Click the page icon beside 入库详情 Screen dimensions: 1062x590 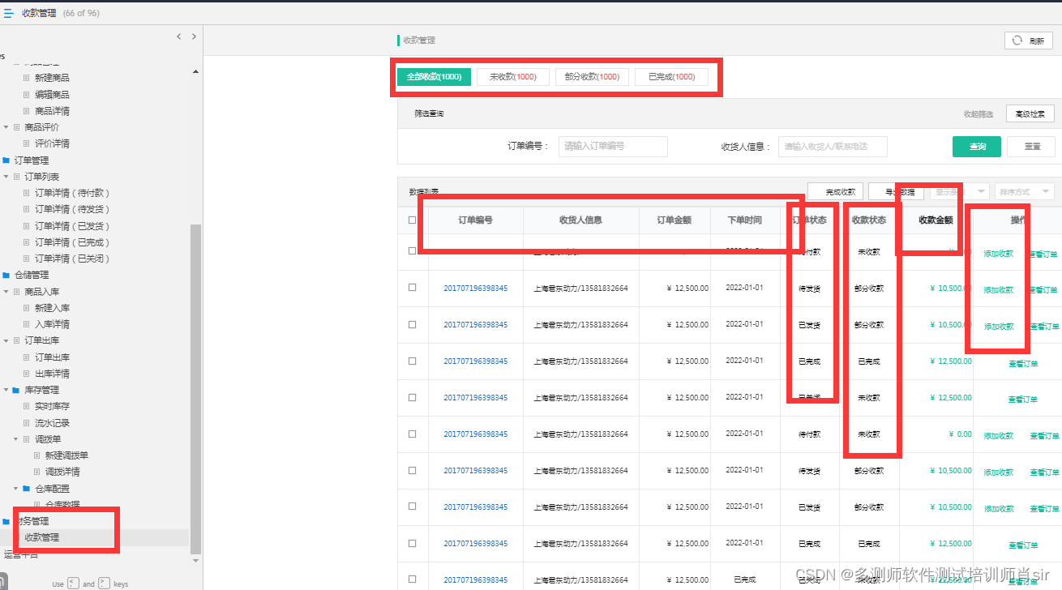(x=26, y=324)
